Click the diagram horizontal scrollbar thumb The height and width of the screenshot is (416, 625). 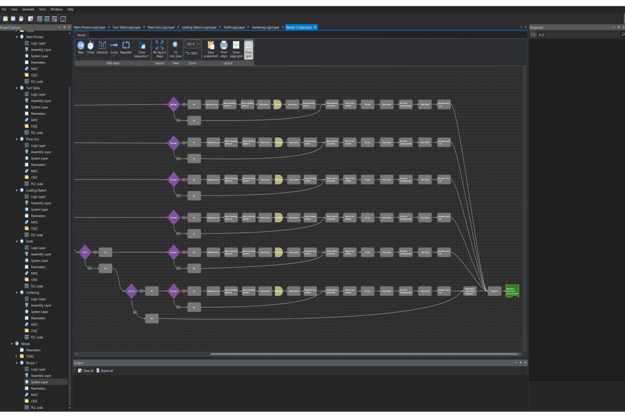click(364, 354)
